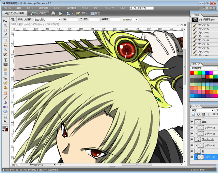
Task: Select the Rectangular Marquee tool
Action: click(x=5, y=40)
